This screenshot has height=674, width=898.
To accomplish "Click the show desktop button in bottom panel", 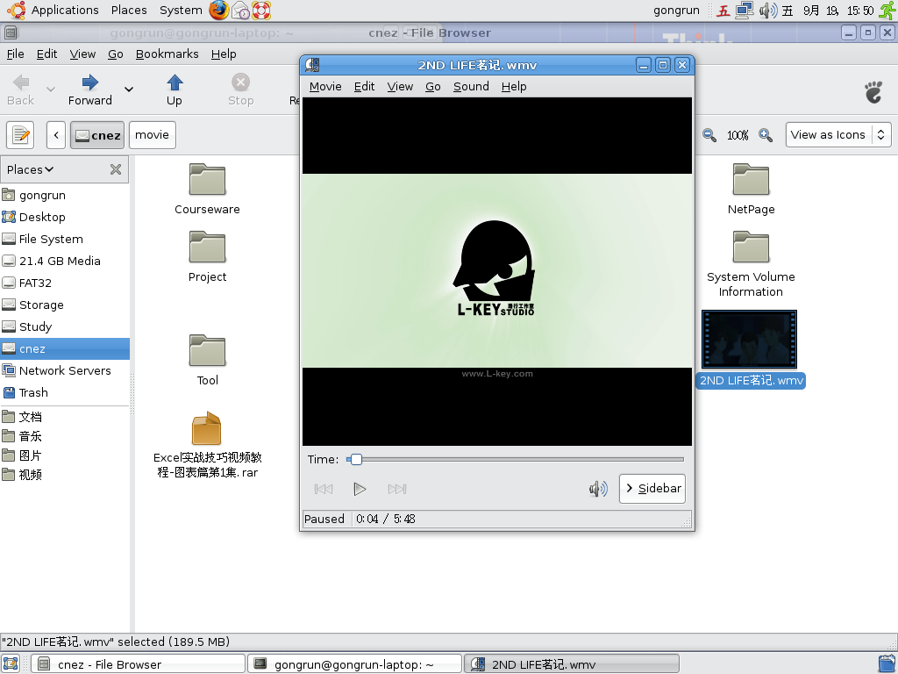I will click(x=11, y=663).
